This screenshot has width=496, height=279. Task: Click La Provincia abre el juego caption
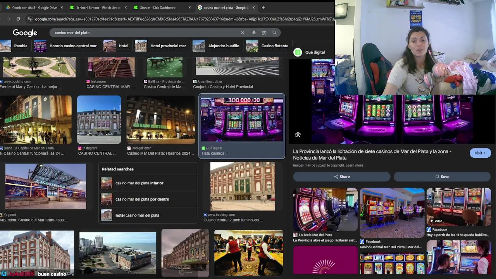click(x=325, y=240)
